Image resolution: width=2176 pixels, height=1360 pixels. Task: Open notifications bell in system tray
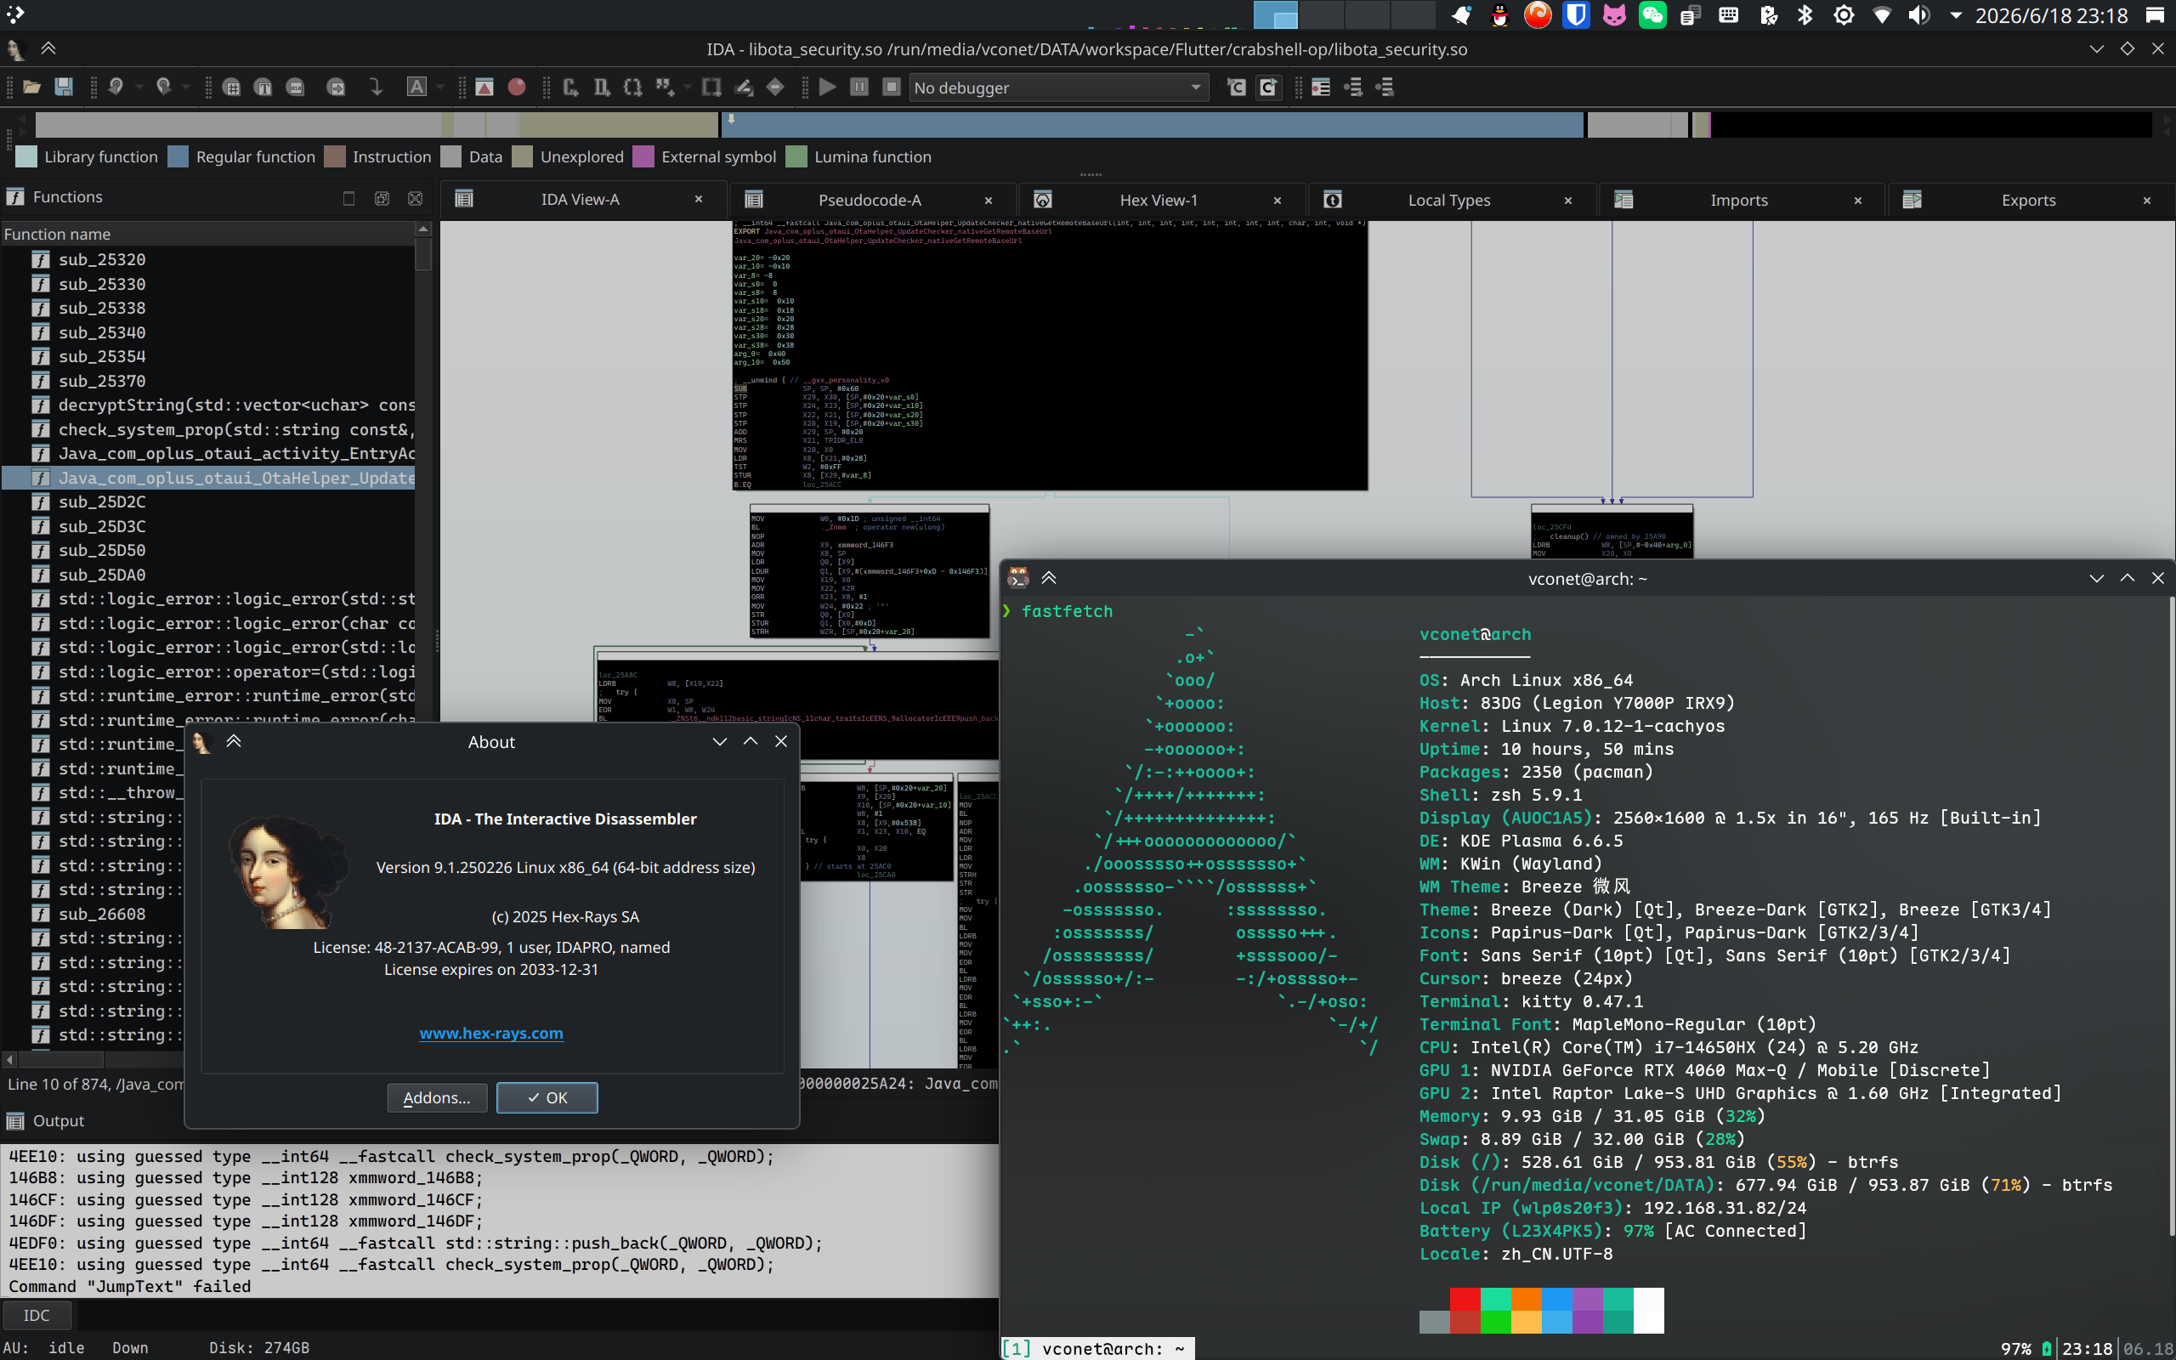click(x=1461, y=15)
